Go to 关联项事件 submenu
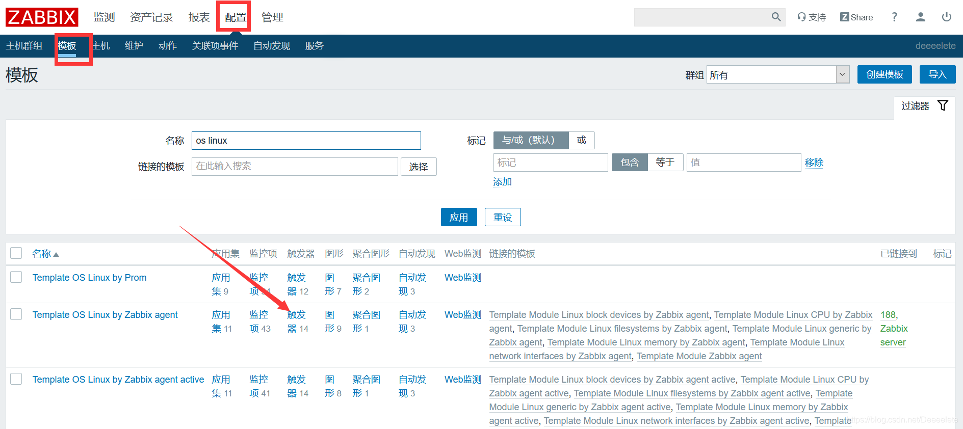 pos(215,46)
